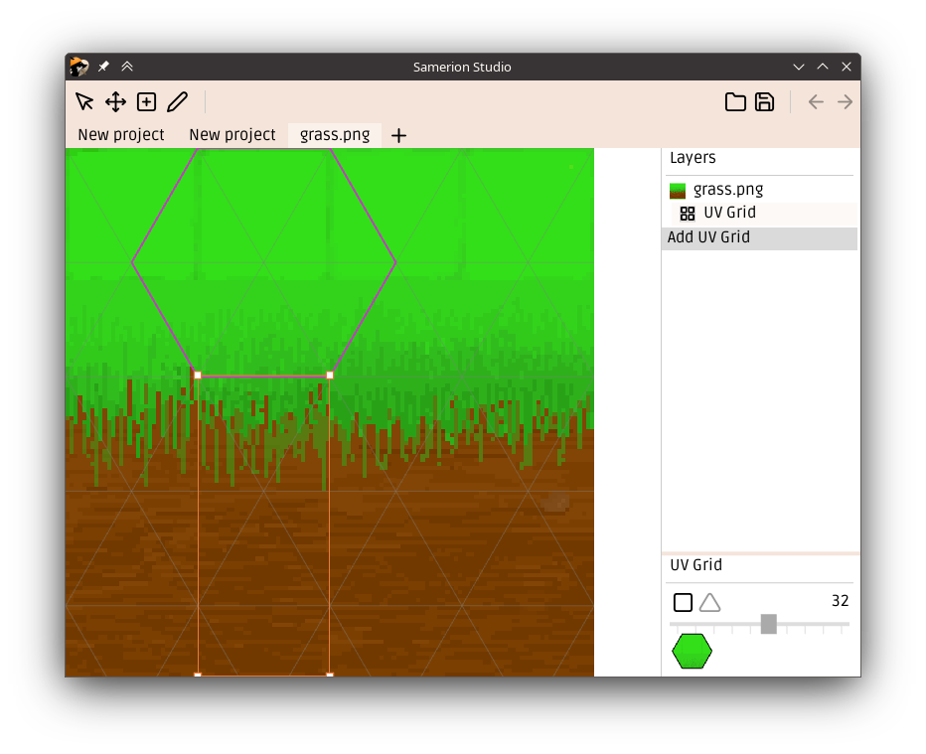This screenshot has height=754, width=926.
Task: Click the undo back arrow
Action: (816, 101)
